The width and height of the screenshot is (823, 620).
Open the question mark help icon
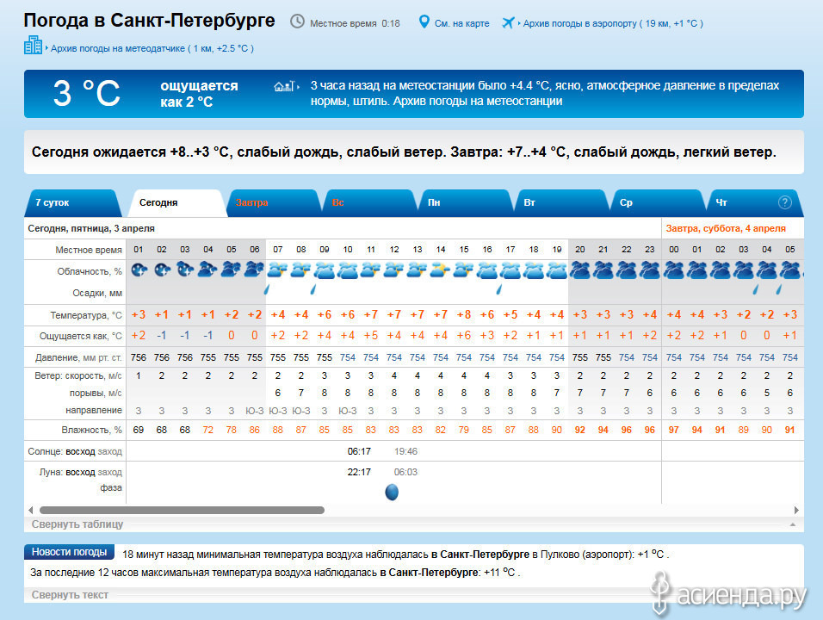[x=784, y=202]
